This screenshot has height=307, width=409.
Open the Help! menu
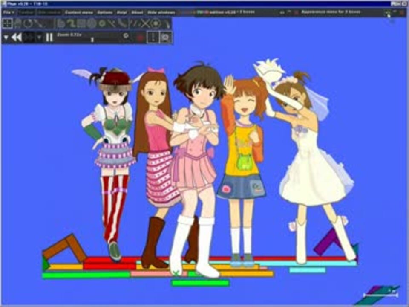pos(122,12)
